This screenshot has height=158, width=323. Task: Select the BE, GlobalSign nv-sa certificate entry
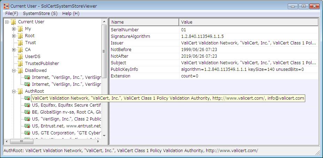[x=66, y=112]
